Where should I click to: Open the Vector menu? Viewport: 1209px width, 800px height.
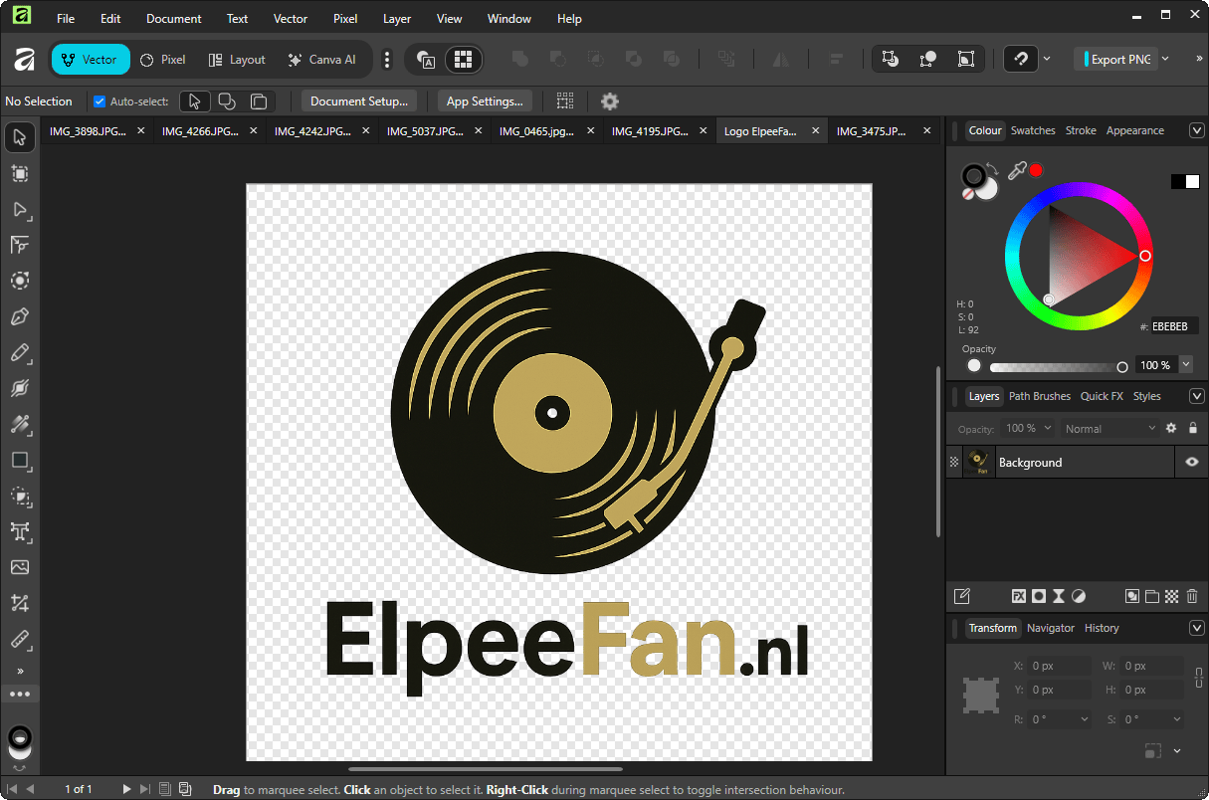click(291, 19)
